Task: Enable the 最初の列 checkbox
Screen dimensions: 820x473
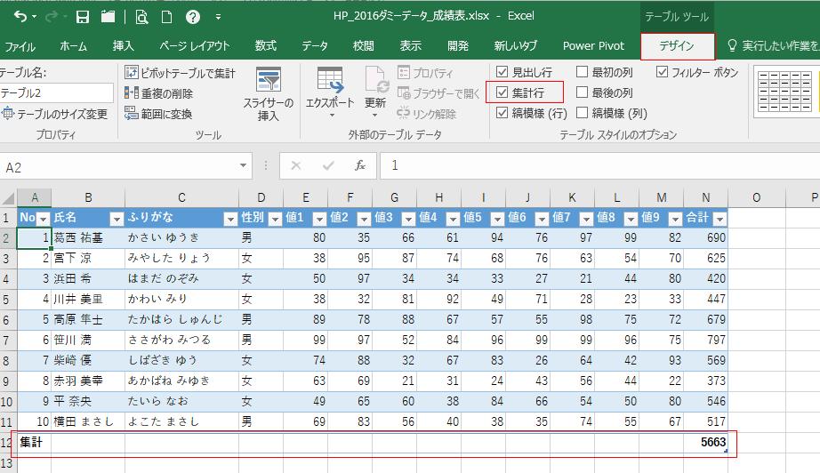Action: click(x=583, y=73)
